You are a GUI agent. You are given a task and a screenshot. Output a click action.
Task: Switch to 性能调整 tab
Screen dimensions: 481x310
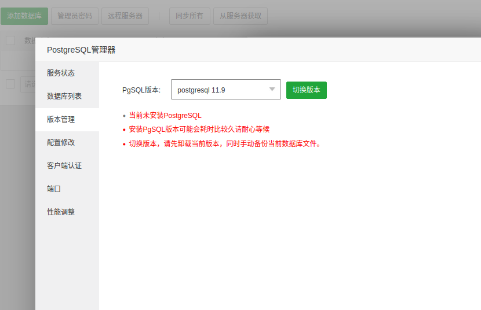pyautogui.click(x=67, y=212)
